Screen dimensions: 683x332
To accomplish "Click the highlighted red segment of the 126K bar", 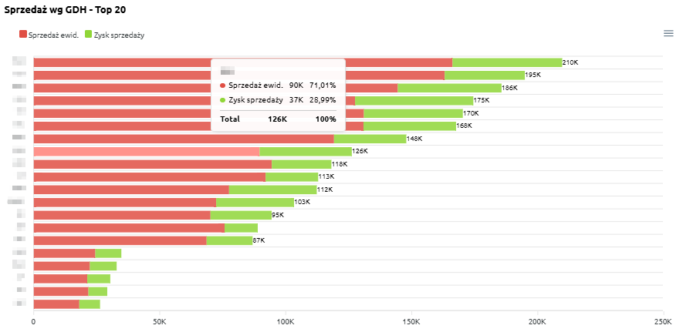I will pyautogui.click(x=147, y=152).
